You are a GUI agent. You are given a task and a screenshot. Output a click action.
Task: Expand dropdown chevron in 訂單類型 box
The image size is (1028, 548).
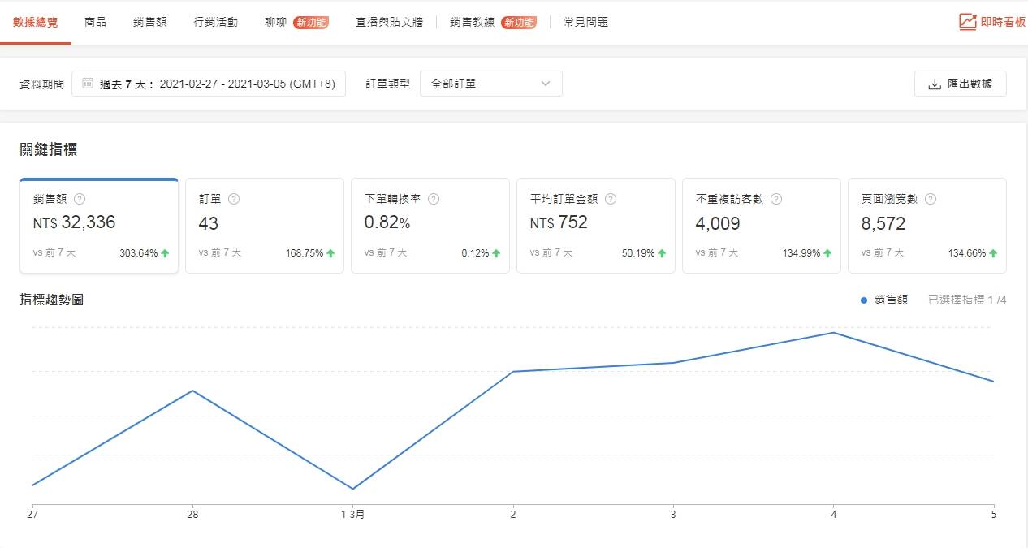[546, 84]
